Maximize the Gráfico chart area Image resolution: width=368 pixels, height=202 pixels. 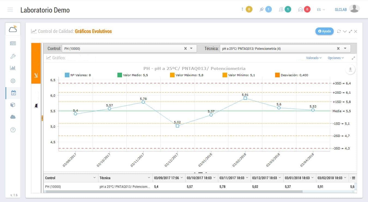click(354, 58)
